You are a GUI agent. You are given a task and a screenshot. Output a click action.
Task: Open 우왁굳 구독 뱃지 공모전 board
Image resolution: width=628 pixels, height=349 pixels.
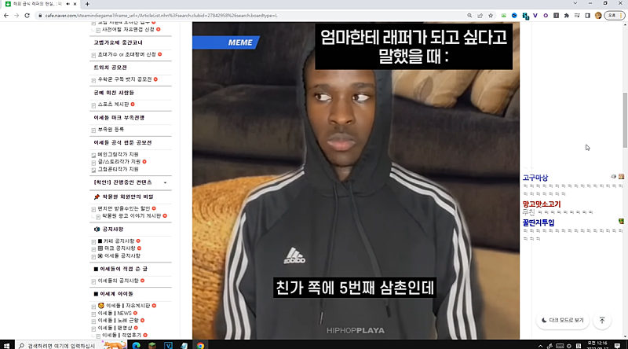pyautogui.click(x=125, y=79)
